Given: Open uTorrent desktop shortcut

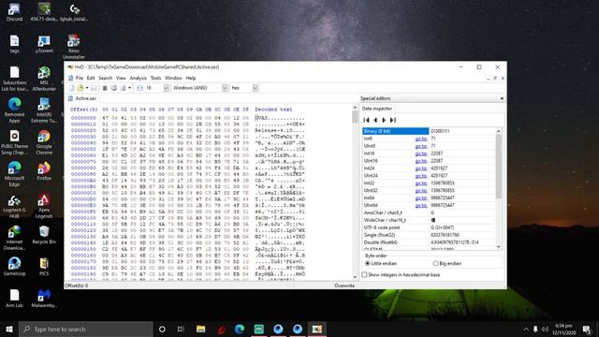Looking at the screenshot, I should pos(44,44).
